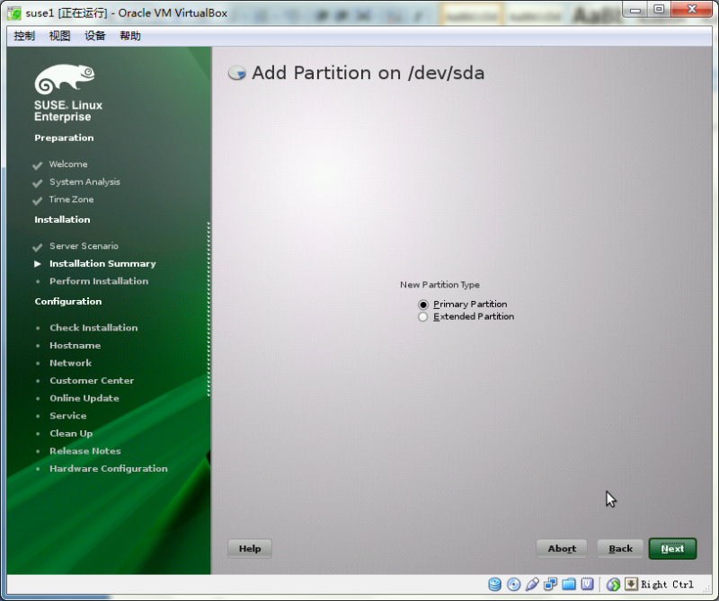Select Network step in the sidebar
This screenshot has height=601, width=719.
(70, 363)
